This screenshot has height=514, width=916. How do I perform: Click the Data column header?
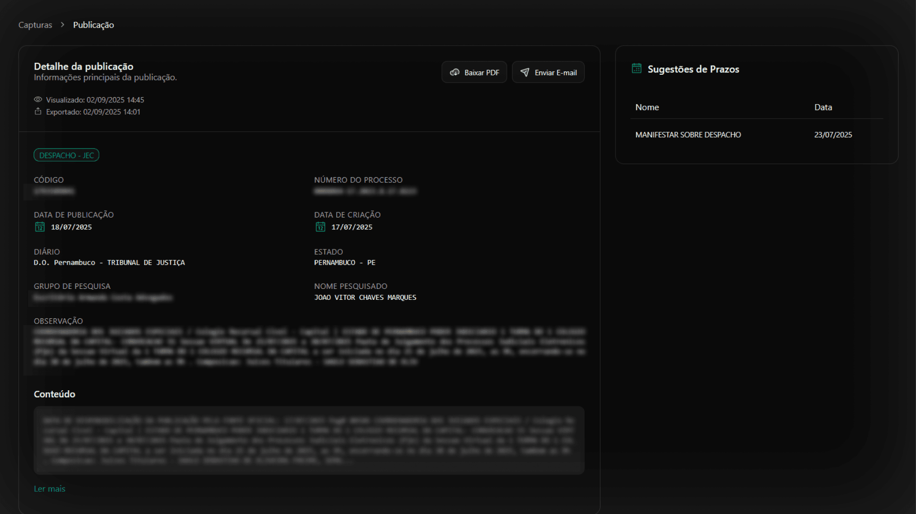pos(823,108)
